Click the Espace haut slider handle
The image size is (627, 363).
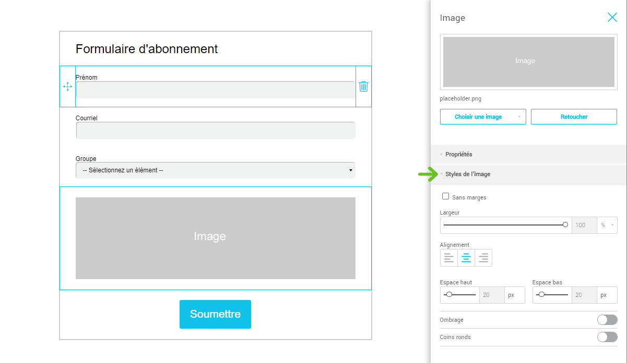coord(449,295)
